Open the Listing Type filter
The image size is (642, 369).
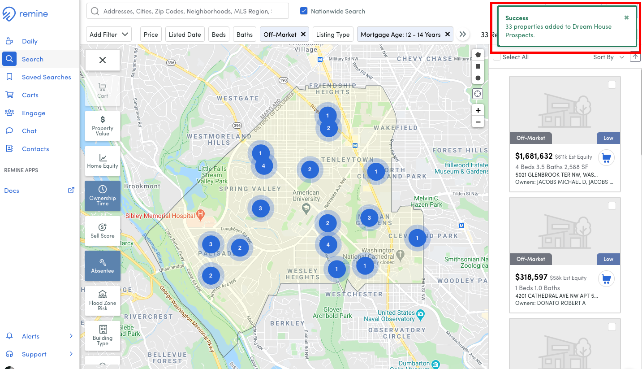coord(333,35)
